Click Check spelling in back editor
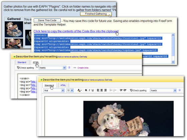 25,68
